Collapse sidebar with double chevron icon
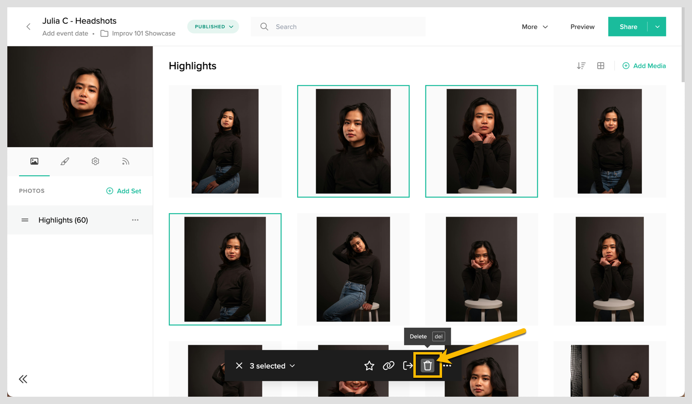Image resolution: width=692 pixels, height=404 pixels. (23, 379)
